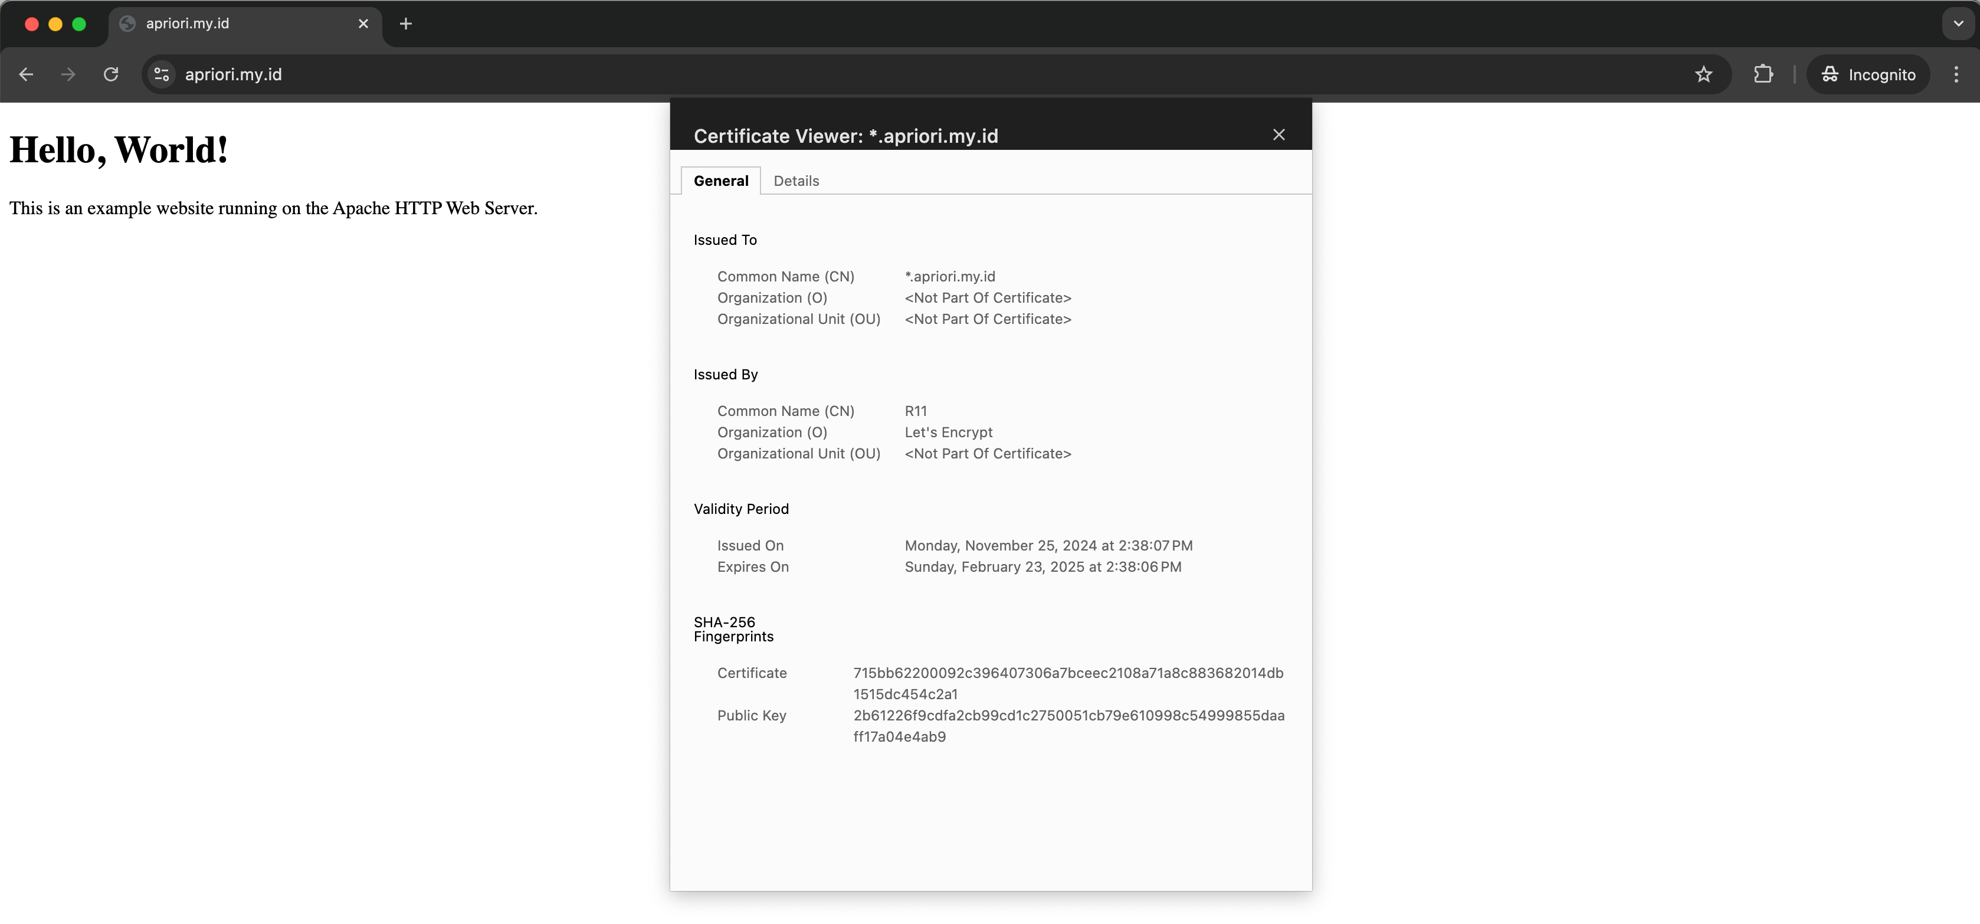Close the Certificate Viewer dialog
Viewport: 1980px width, 924px height.
[x=1279, y=135]
